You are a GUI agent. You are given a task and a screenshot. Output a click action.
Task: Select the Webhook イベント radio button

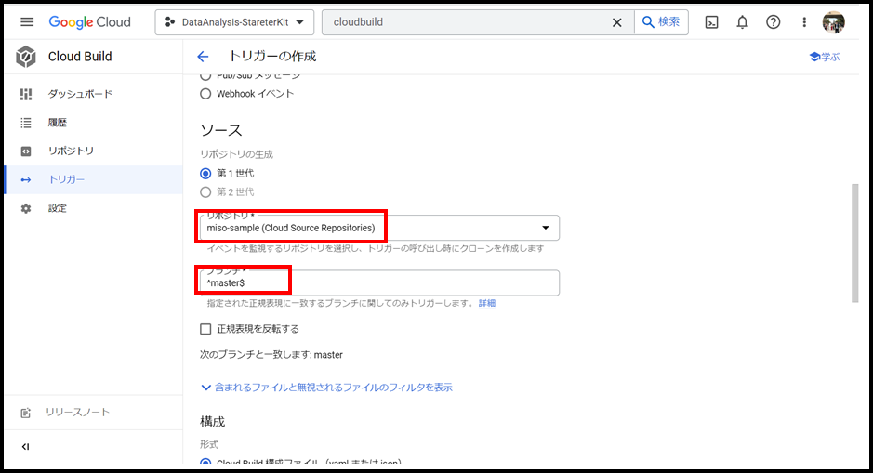point(206,94)
